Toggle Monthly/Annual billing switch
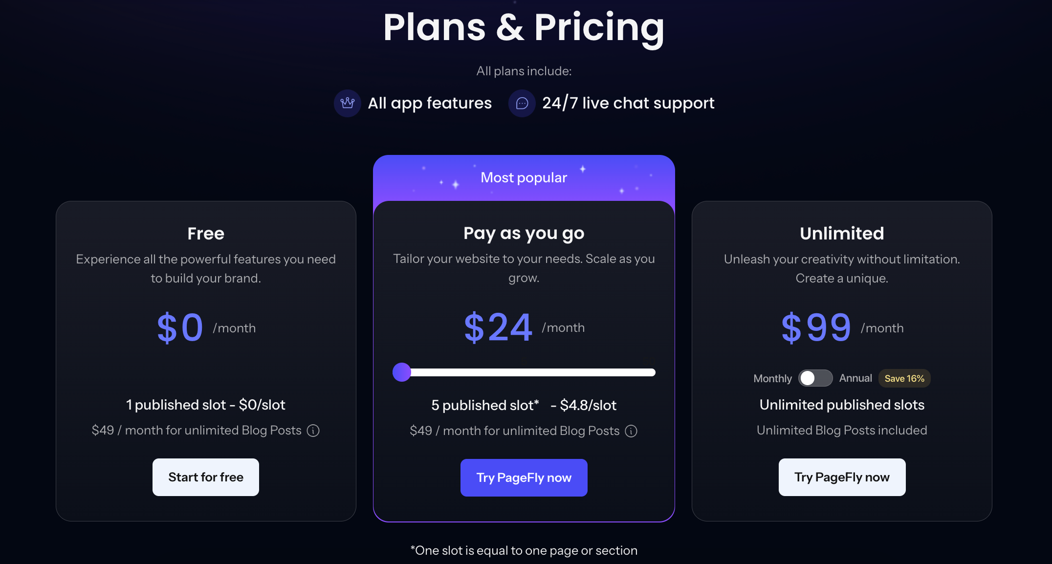The height and width of the screenshot is (564, 1052). [815, 378]
